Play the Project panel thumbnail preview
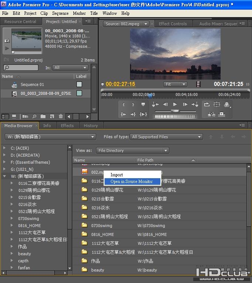This screenshot has height=283, width=252. point(7,48)
